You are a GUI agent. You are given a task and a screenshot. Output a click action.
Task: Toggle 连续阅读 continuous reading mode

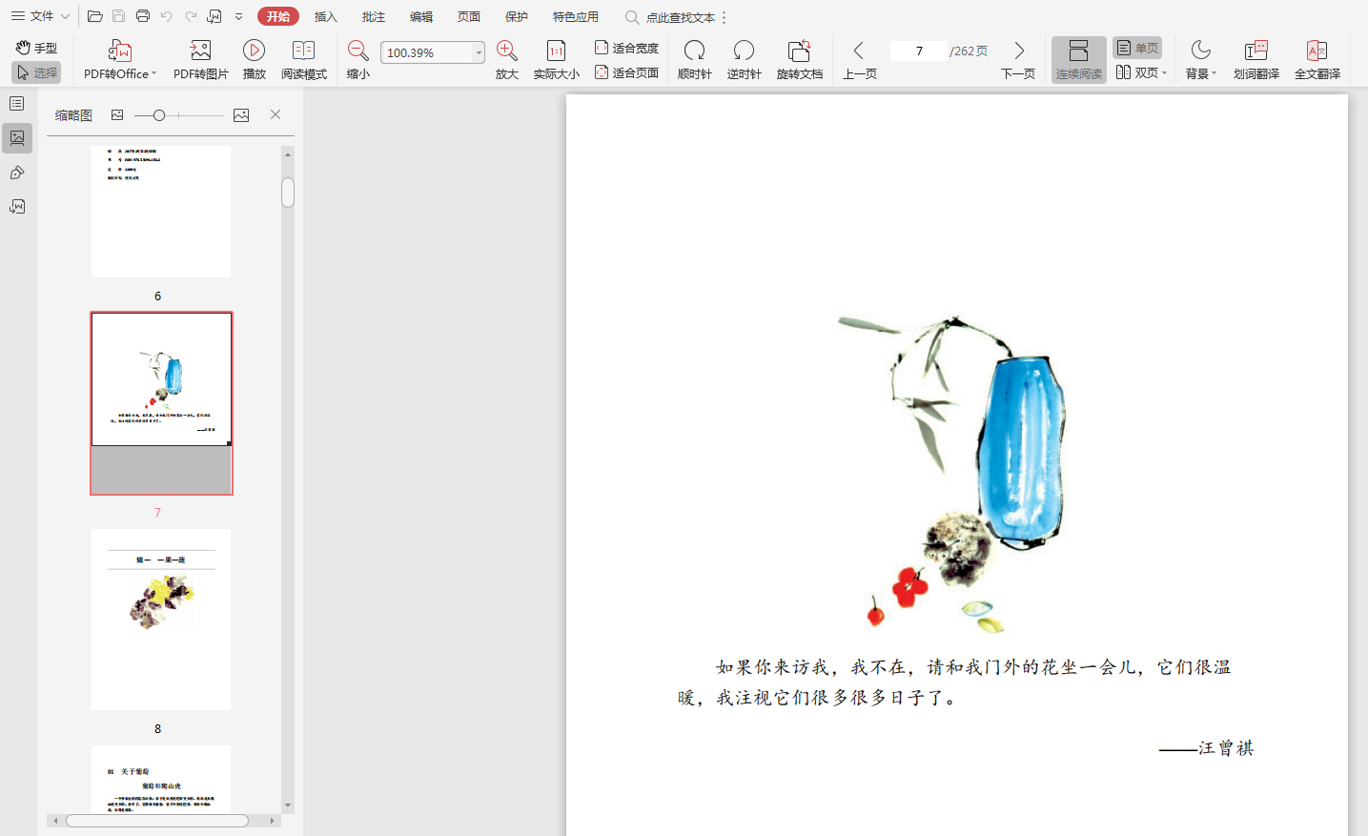1078,59
